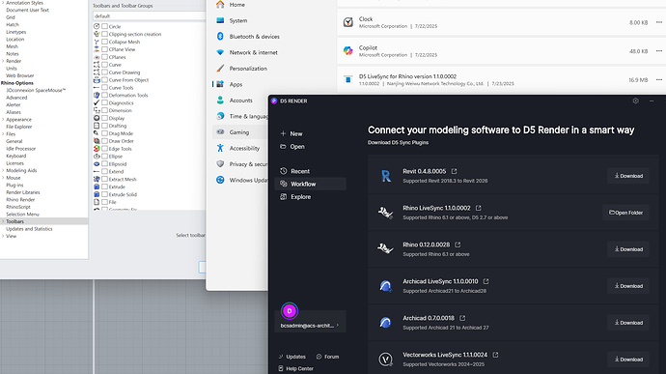Open more options for Clock app
This screenshot has width=666, height=374.
pyautogui.click(x=659, y=22)
